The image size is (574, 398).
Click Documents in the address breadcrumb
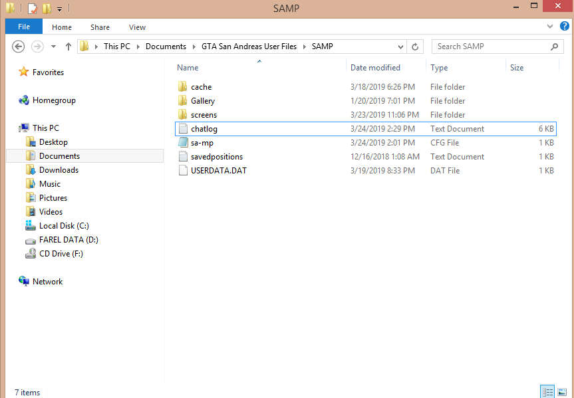click(166, 47)
